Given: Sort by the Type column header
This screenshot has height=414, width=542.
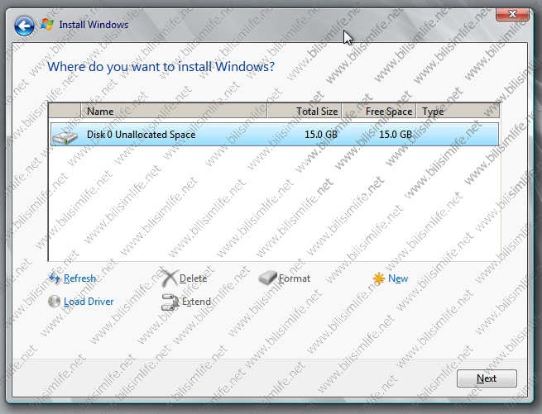Looking at the screenshot, I should click(x=458, y=112).
